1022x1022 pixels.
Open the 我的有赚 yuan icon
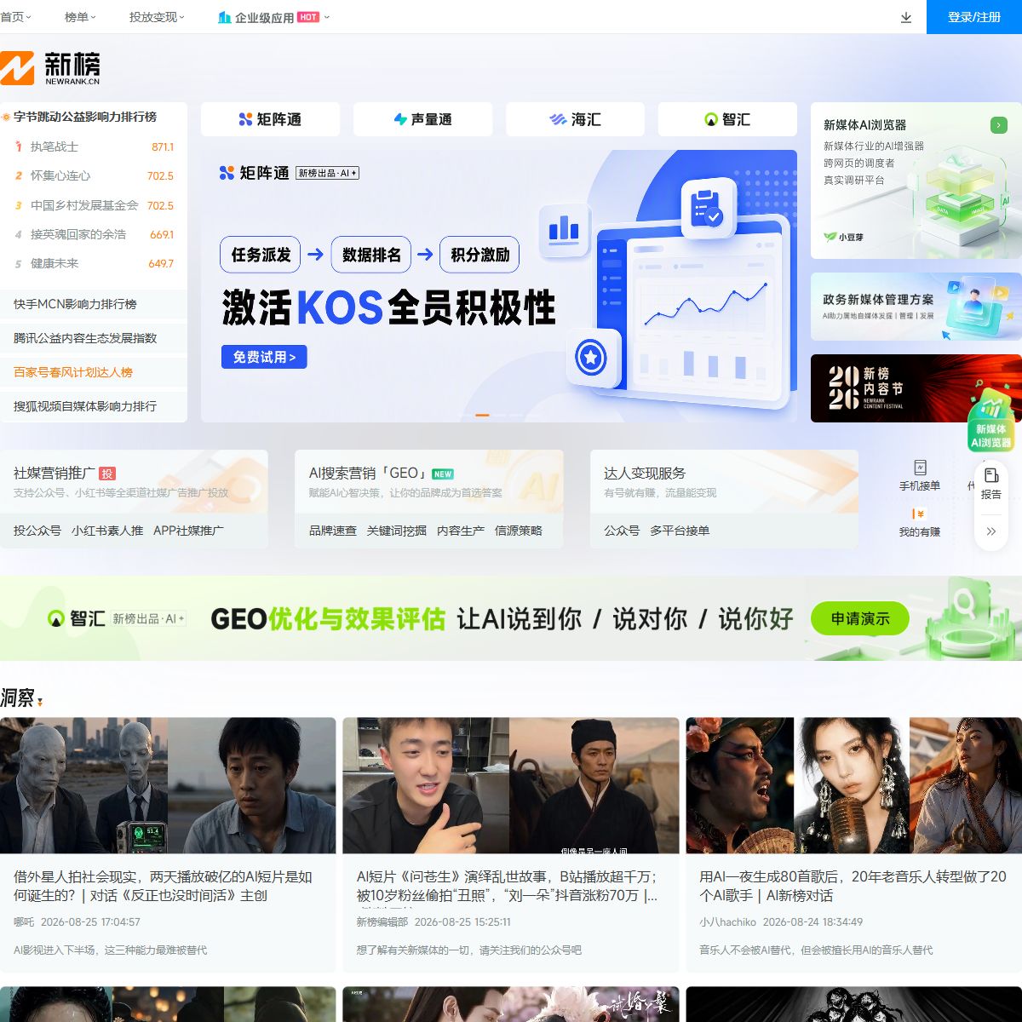919,514
